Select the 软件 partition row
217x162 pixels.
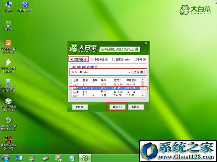[106, 92]
